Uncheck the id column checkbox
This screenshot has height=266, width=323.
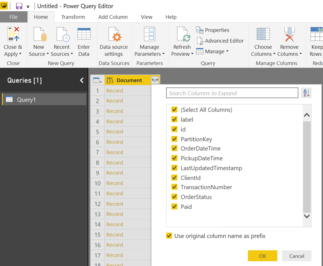pos(174,129)
